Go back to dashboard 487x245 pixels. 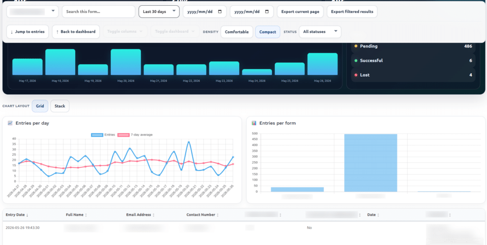[x=76, y=32]
